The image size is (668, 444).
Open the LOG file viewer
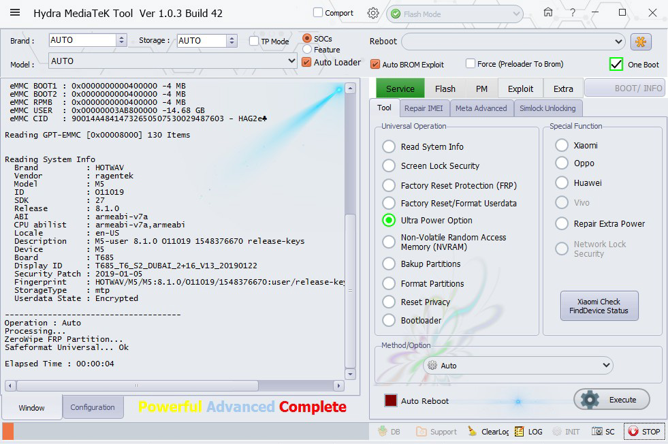coord(528,432)
